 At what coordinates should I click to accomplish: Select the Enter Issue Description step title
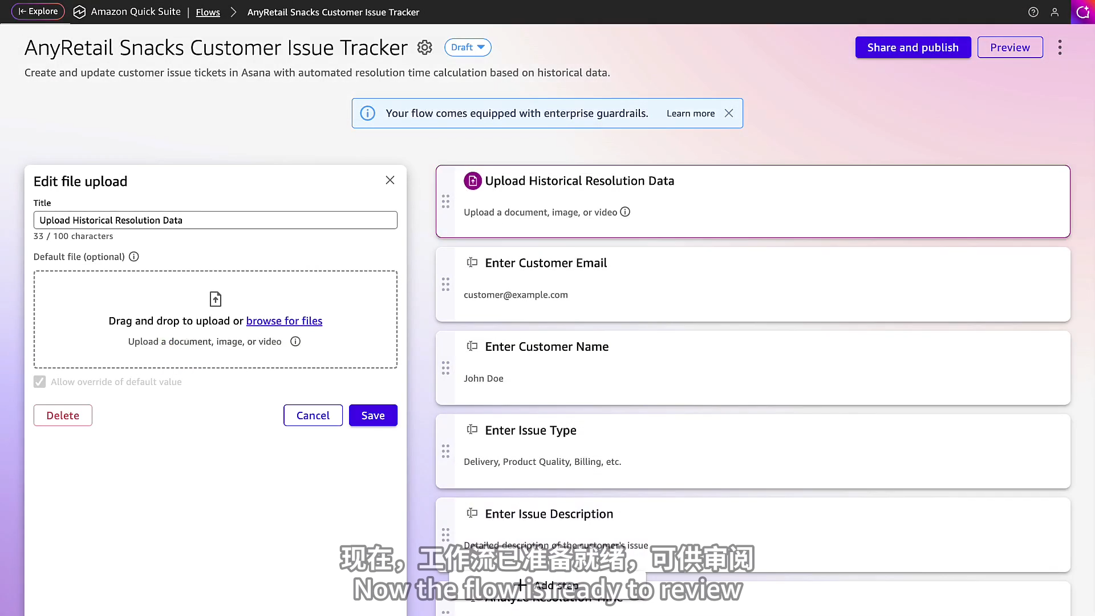[549, 514]
